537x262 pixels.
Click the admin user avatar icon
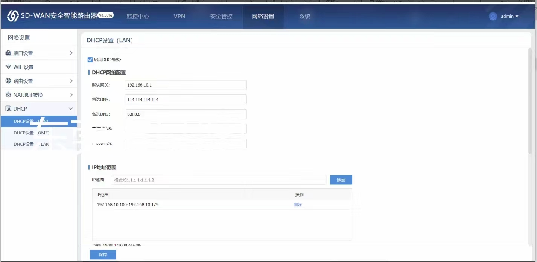click(493, 16)
